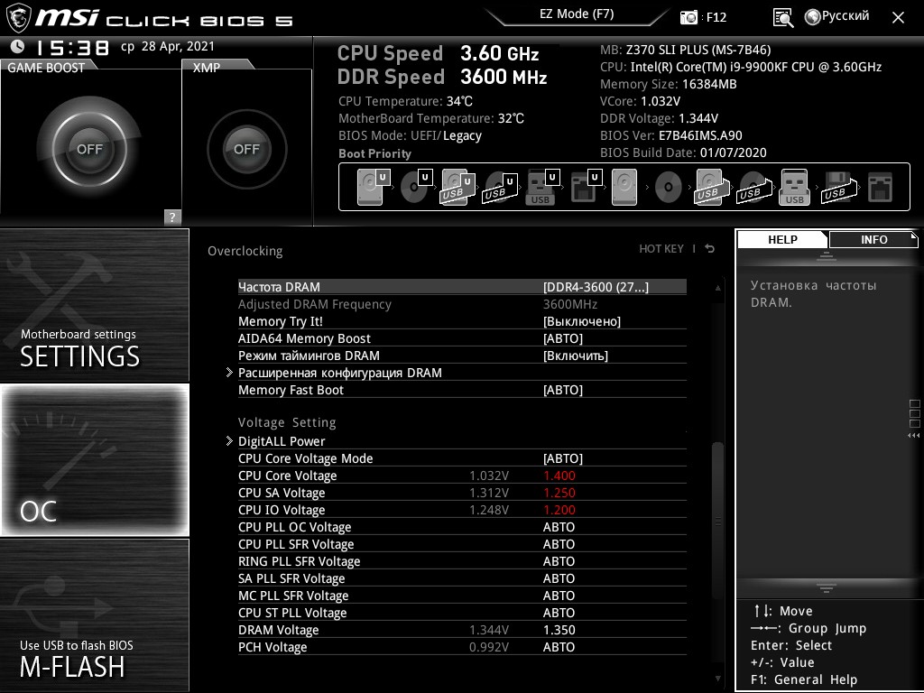Change the Режим таймингов DRAM setting

tap(575, 356)
